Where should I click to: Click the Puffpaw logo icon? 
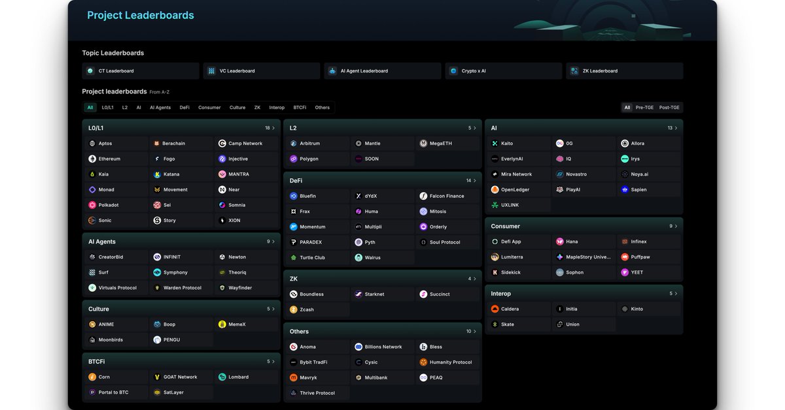(625, 257)
